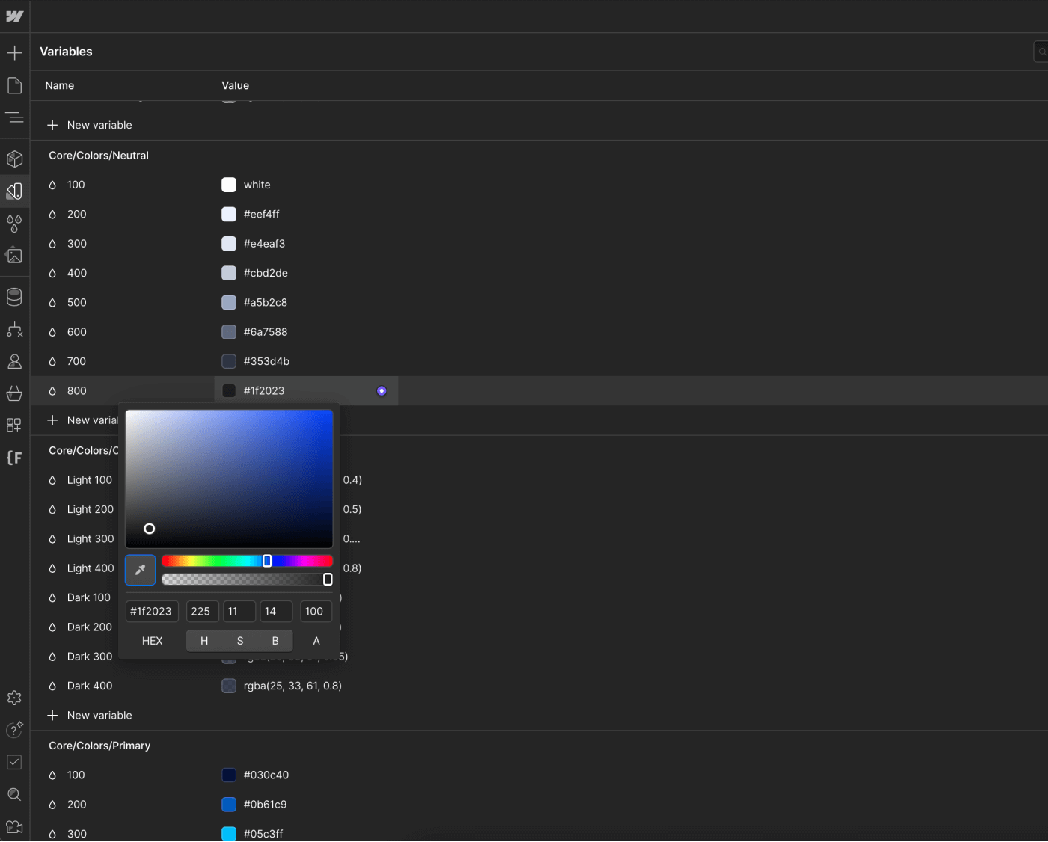Screen dimensions: 1048x842
Task: Click the value #030c40
Action: (x=266, y=775)
